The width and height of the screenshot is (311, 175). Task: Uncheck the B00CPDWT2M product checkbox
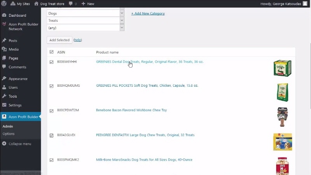click(52, 111)
